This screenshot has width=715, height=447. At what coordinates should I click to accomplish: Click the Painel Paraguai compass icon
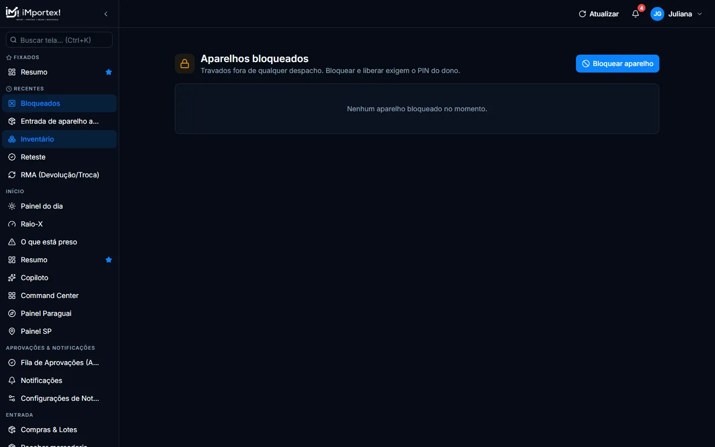[x=12, y=313]
